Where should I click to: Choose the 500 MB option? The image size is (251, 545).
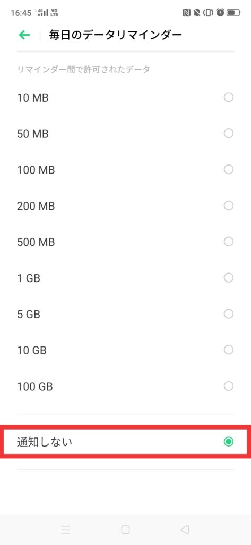coord(125,242)
